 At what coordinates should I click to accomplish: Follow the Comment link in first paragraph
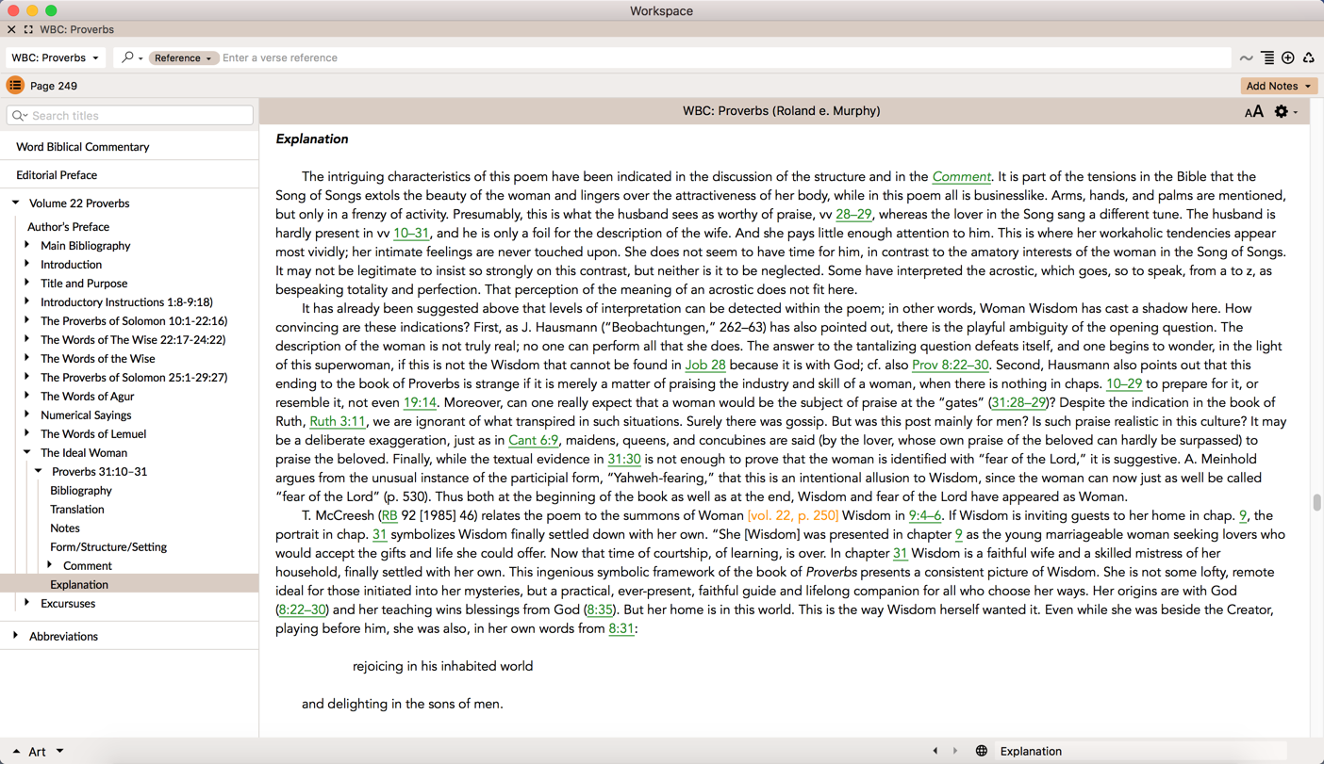coord(961,176)
